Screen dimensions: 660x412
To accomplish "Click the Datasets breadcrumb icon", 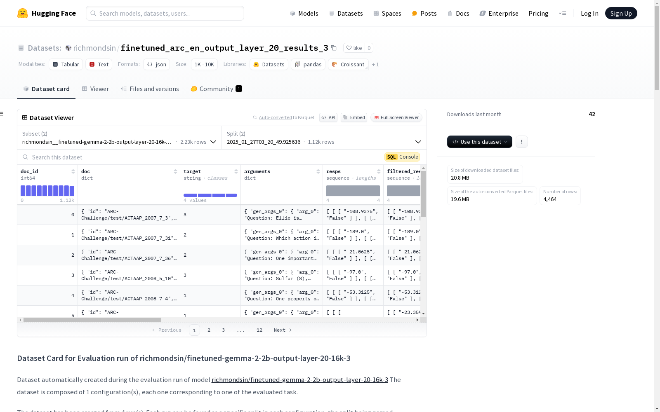I will pyautogui.click(x=21, y=48).
